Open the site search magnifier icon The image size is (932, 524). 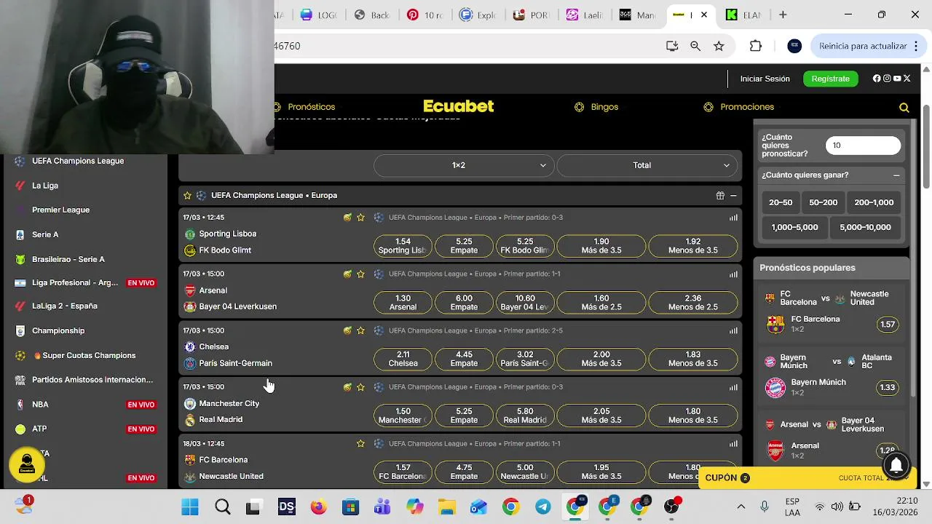click(x=904, y=108)
